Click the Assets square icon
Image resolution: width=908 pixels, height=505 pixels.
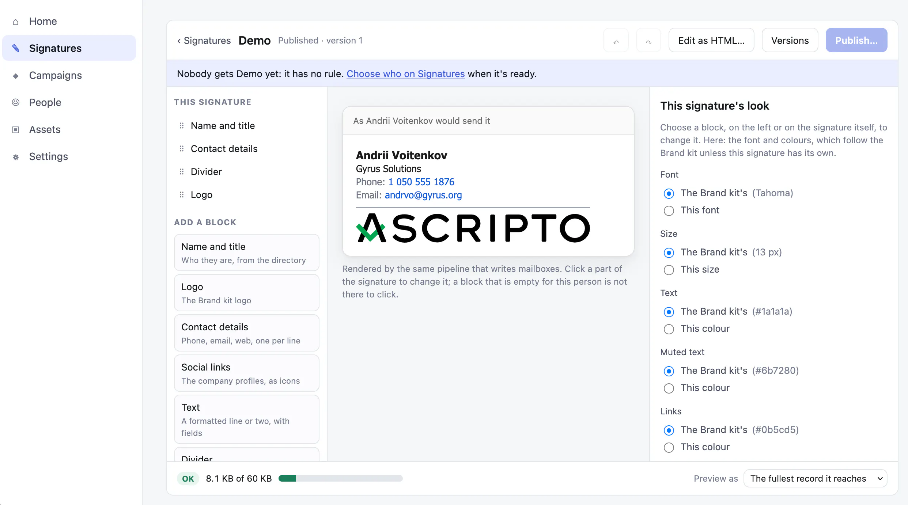(x=15, y=130)
